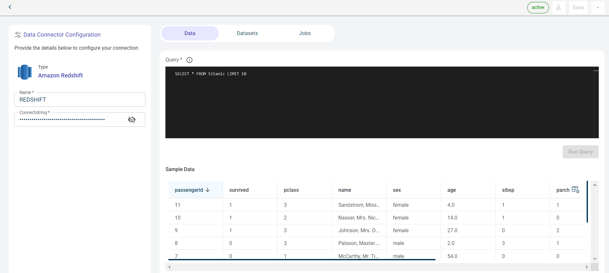The width and height of the screenshot is (609, 273).
Task: Click the Save button
Action: (x=578, y=8)
